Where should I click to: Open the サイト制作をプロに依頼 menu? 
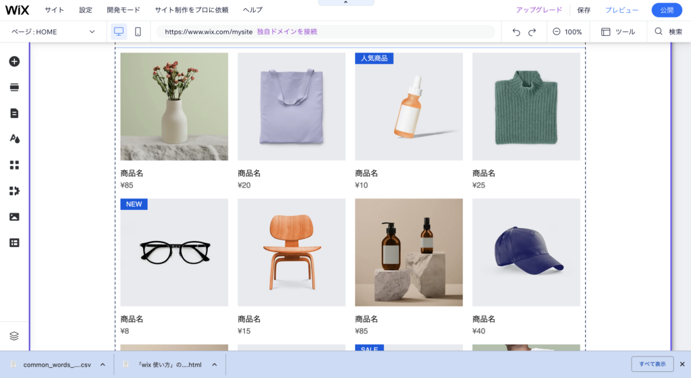point(191,9)
